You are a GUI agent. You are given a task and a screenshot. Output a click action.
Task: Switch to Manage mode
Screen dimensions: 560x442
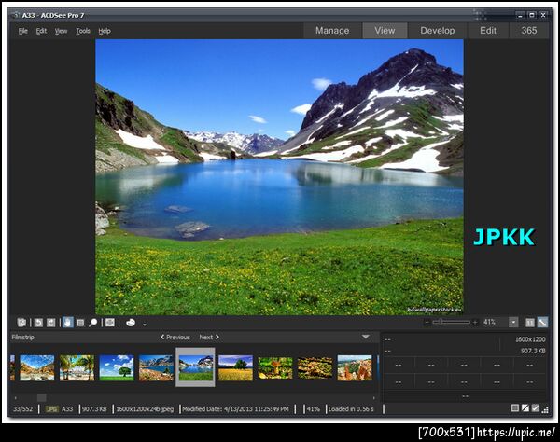pos(332,31)
